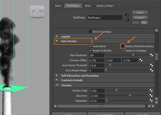
Task: Click the Density Scale value field
Action: click(x=97, y=91)
